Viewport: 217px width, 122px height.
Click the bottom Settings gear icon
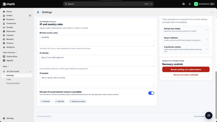[x=4, y=118]
